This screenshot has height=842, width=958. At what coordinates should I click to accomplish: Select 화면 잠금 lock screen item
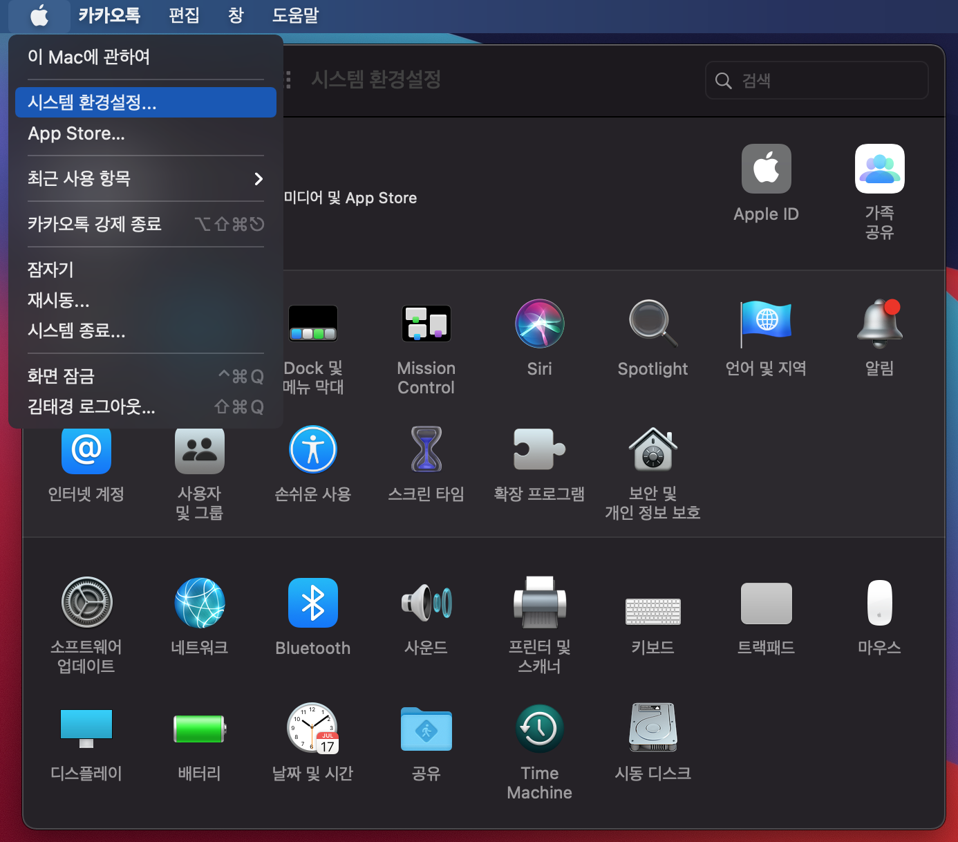click(145, 376)
